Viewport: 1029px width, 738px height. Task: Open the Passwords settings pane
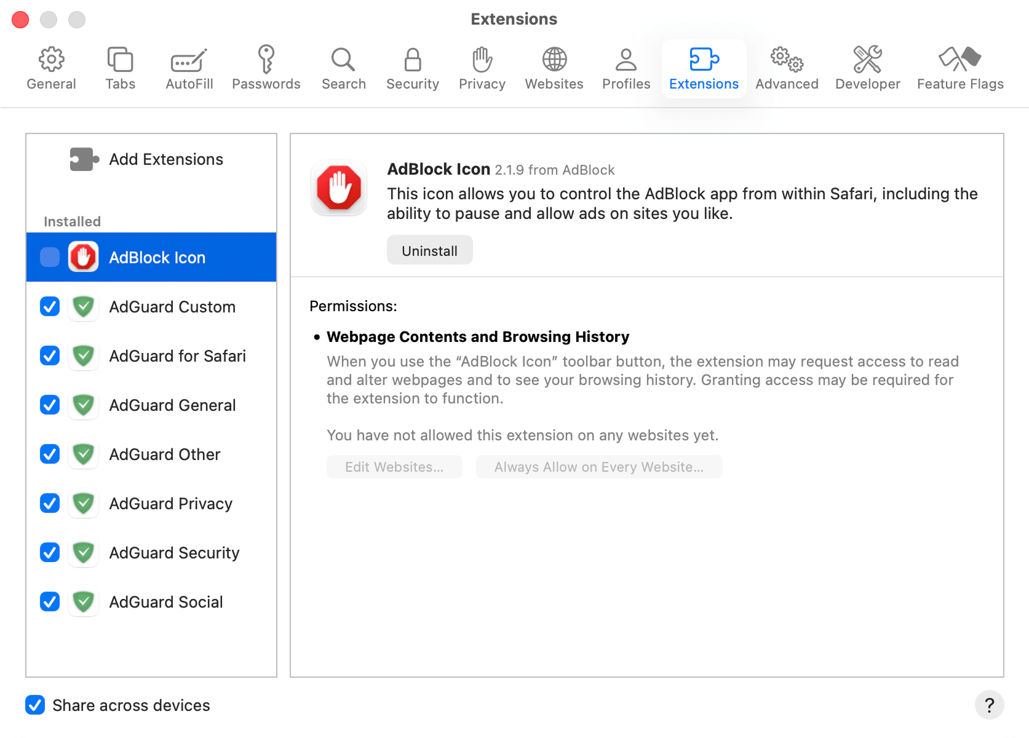point(266,66)
